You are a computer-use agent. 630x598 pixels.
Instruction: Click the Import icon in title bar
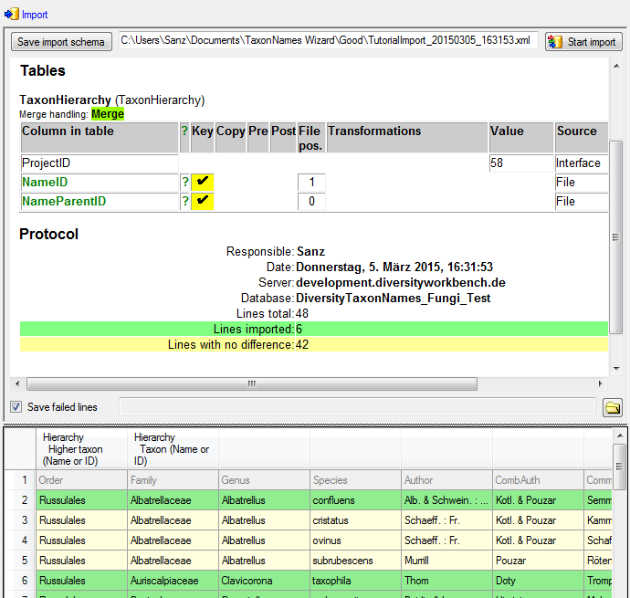pyautogui.click(x=12, y=14)
